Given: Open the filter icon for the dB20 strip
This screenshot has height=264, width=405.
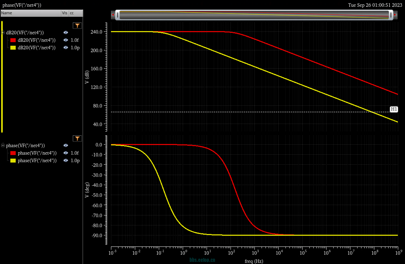Looking at the screenshot, I should coord(77,26).
